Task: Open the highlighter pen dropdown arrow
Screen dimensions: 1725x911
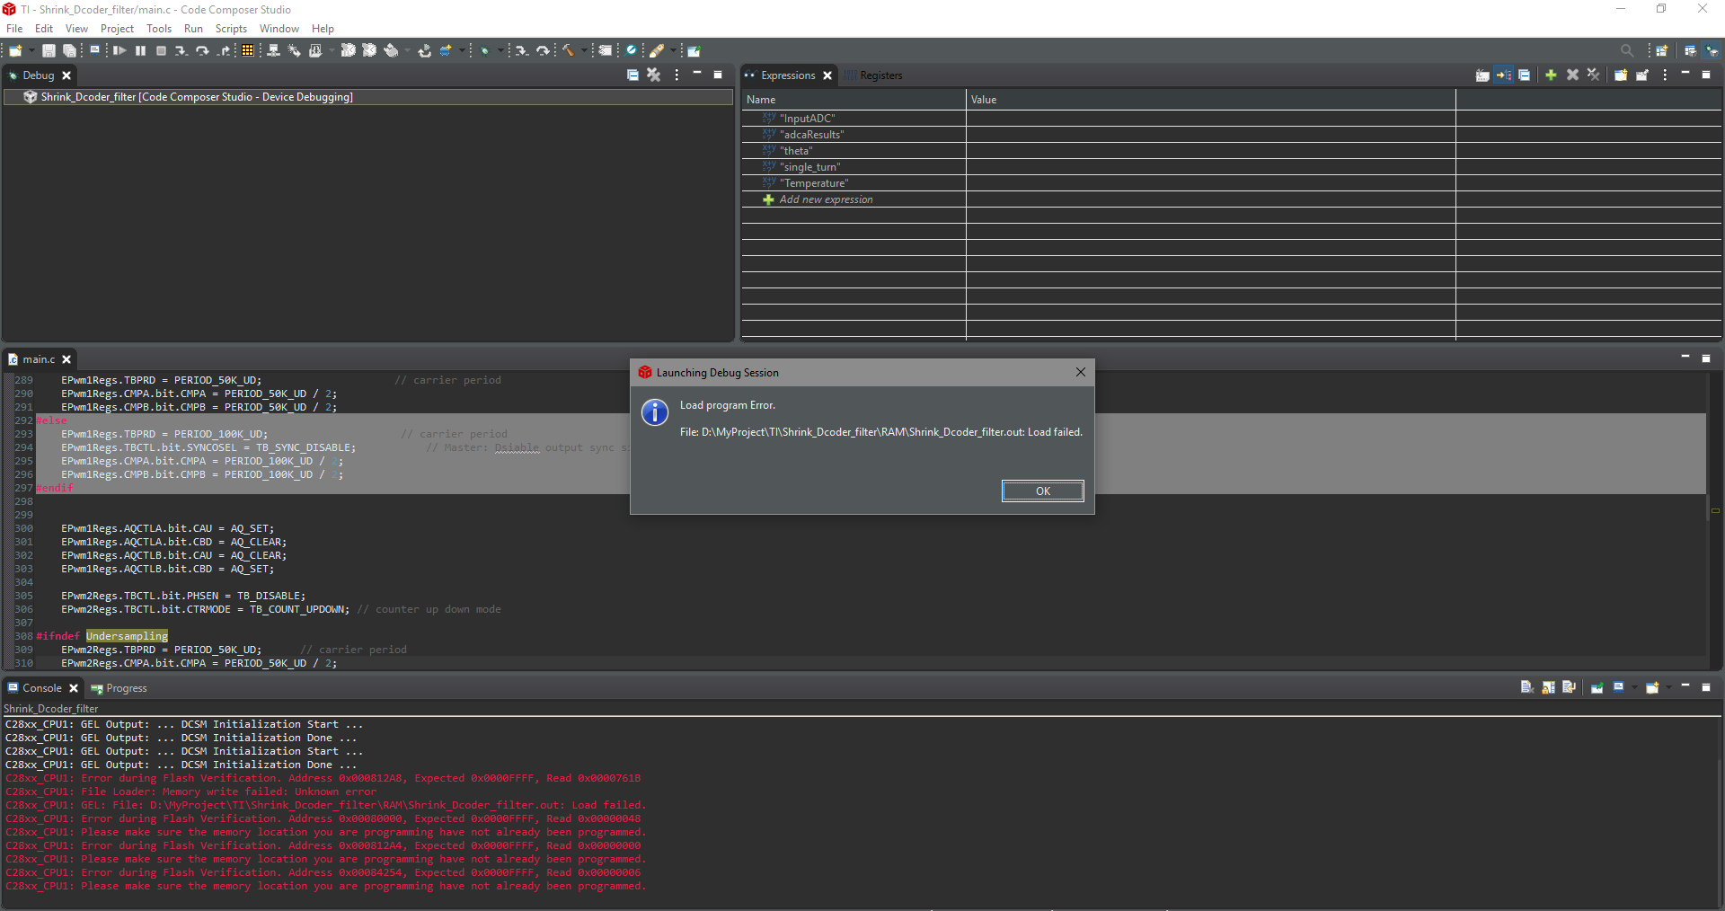Action: (673, 51)
